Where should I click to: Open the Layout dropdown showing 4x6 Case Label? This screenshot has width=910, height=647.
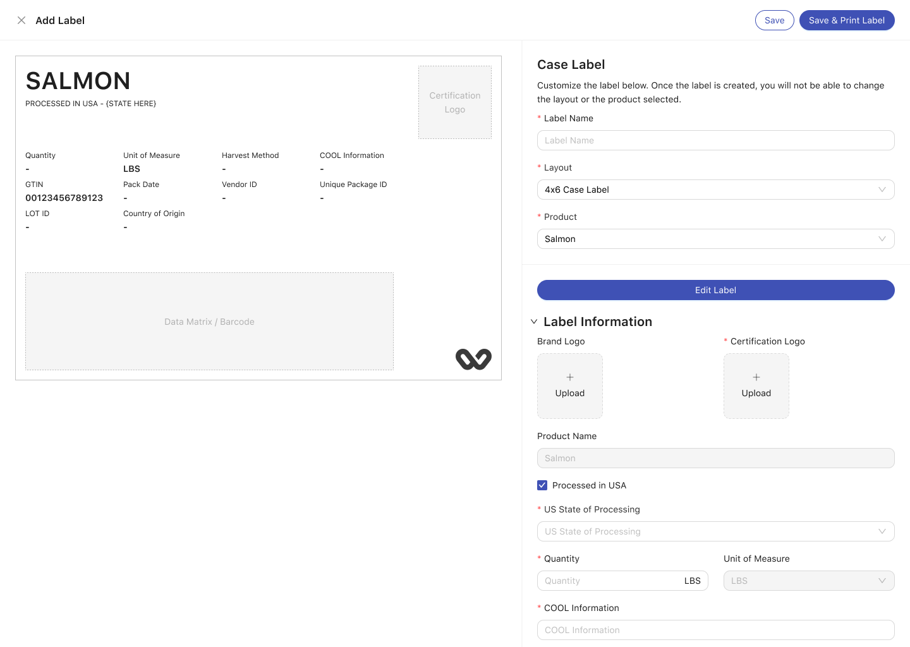715,190
